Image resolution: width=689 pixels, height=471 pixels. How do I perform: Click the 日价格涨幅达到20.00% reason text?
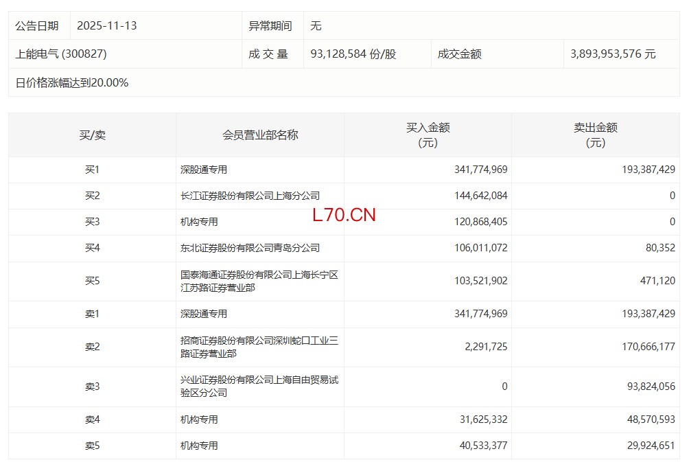pyautogui.click(x=72, y=82)
